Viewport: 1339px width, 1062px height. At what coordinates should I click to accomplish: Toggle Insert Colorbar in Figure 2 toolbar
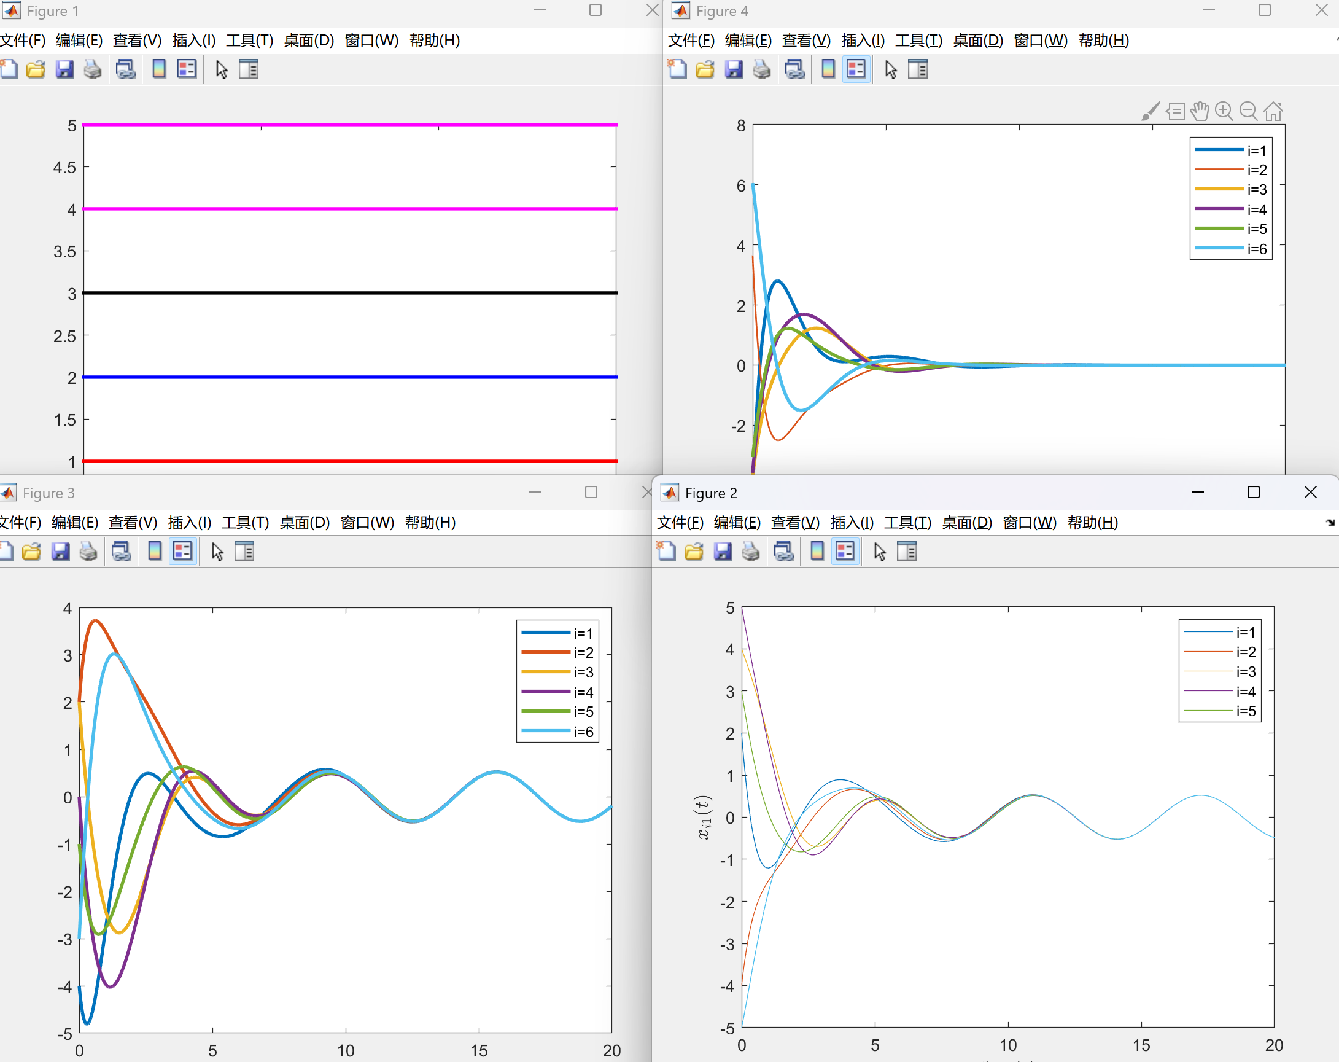pyautogui.click(x=817, y=551)
